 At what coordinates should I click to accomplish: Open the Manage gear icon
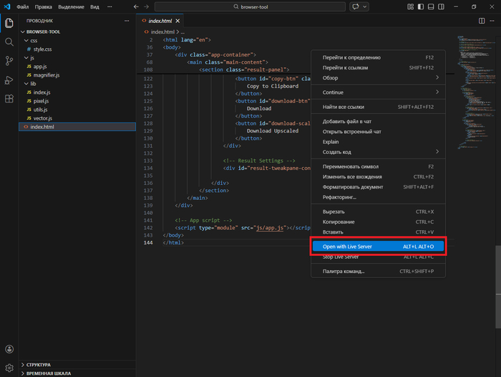[9, 368]
